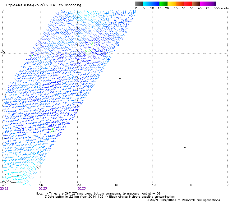Click the lone green wind barb near longitude -26
This screenshot has height=202, width=230.
click(32, 55)
